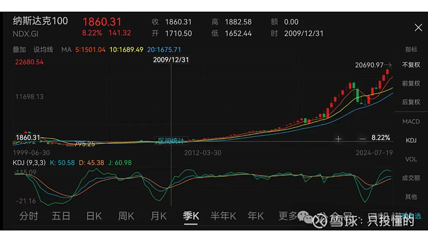Click the 22680.54 axis maximum label
The height and width of the screenshot is (235, 428).
29,62
